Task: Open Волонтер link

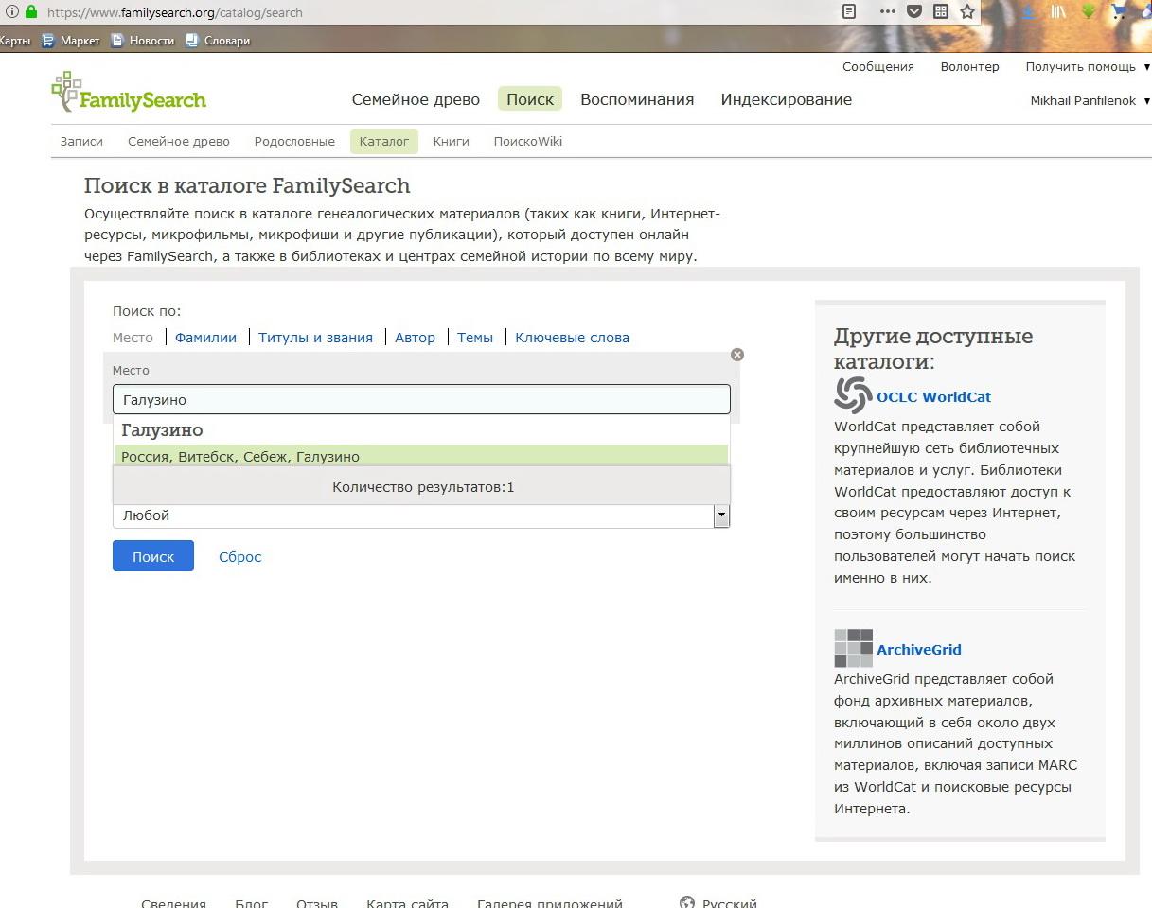Action: (970, 67)
